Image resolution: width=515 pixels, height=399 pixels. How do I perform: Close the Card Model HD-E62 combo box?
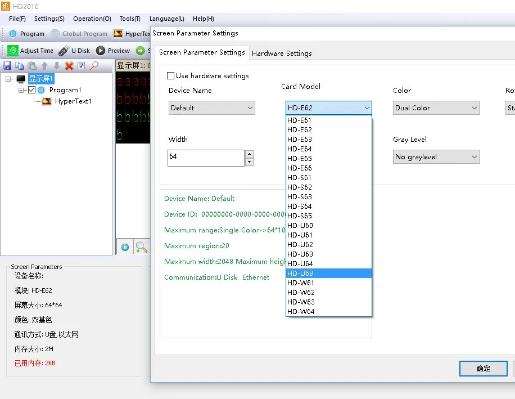click(329, 108)
